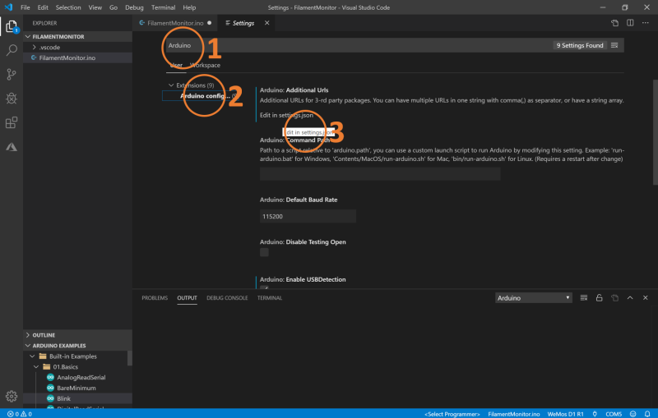This screenshot has height=418, width=658.
Task: Open notifications bell in status bar
Action: (647, 414)
